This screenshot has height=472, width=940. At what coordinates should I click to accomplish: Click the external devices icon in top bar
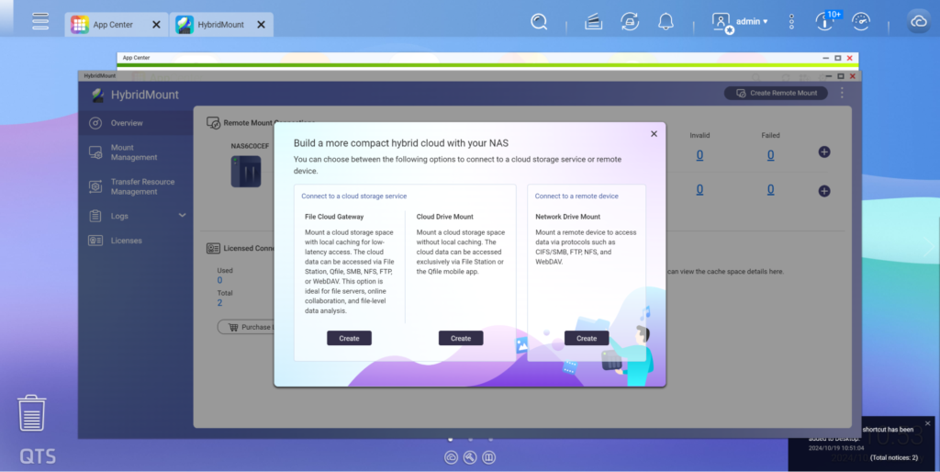coord(594,21)
